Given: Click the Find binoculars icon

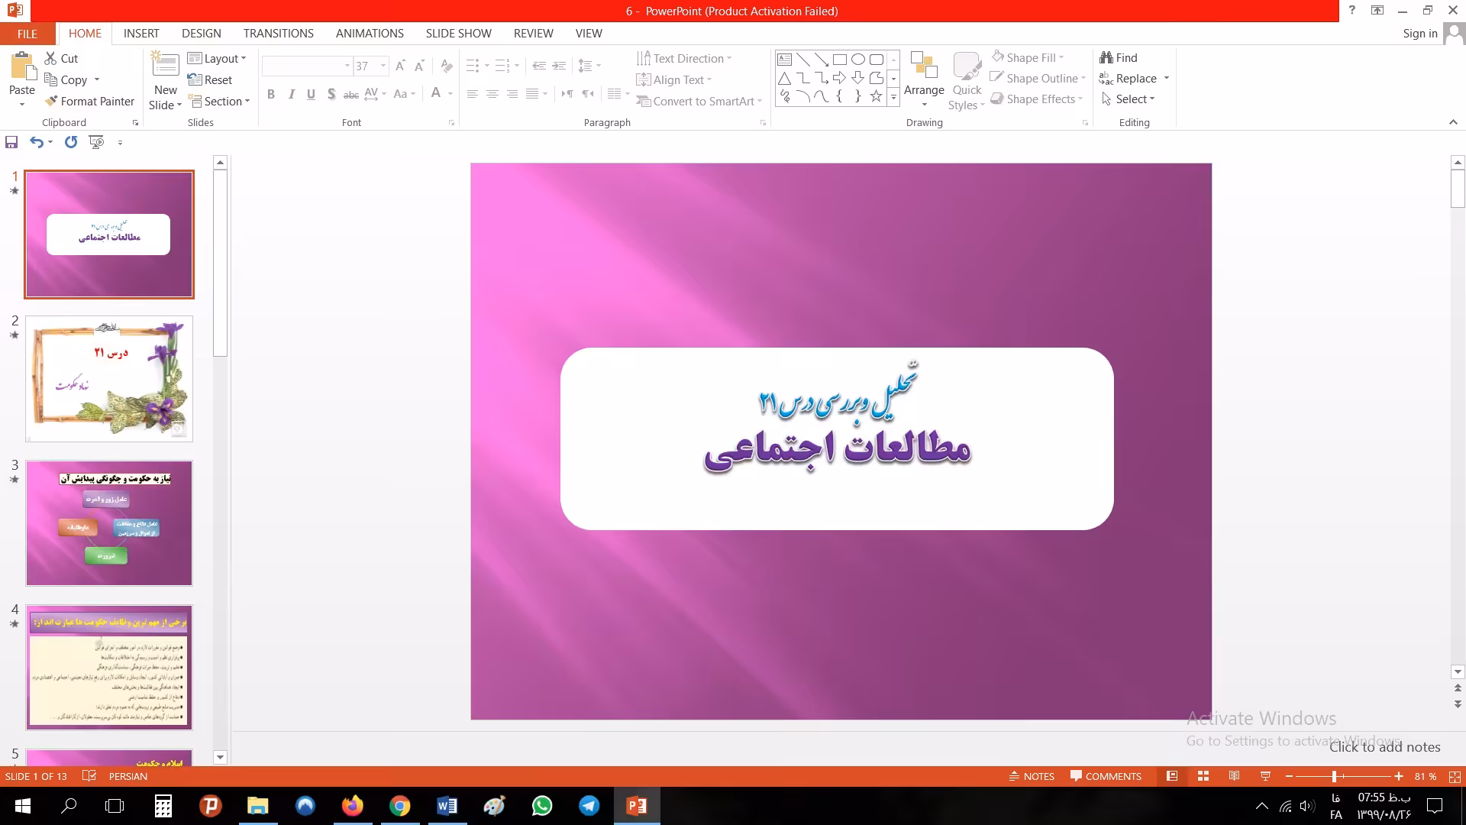Looking at the screenshot, I should [1106, 57].
